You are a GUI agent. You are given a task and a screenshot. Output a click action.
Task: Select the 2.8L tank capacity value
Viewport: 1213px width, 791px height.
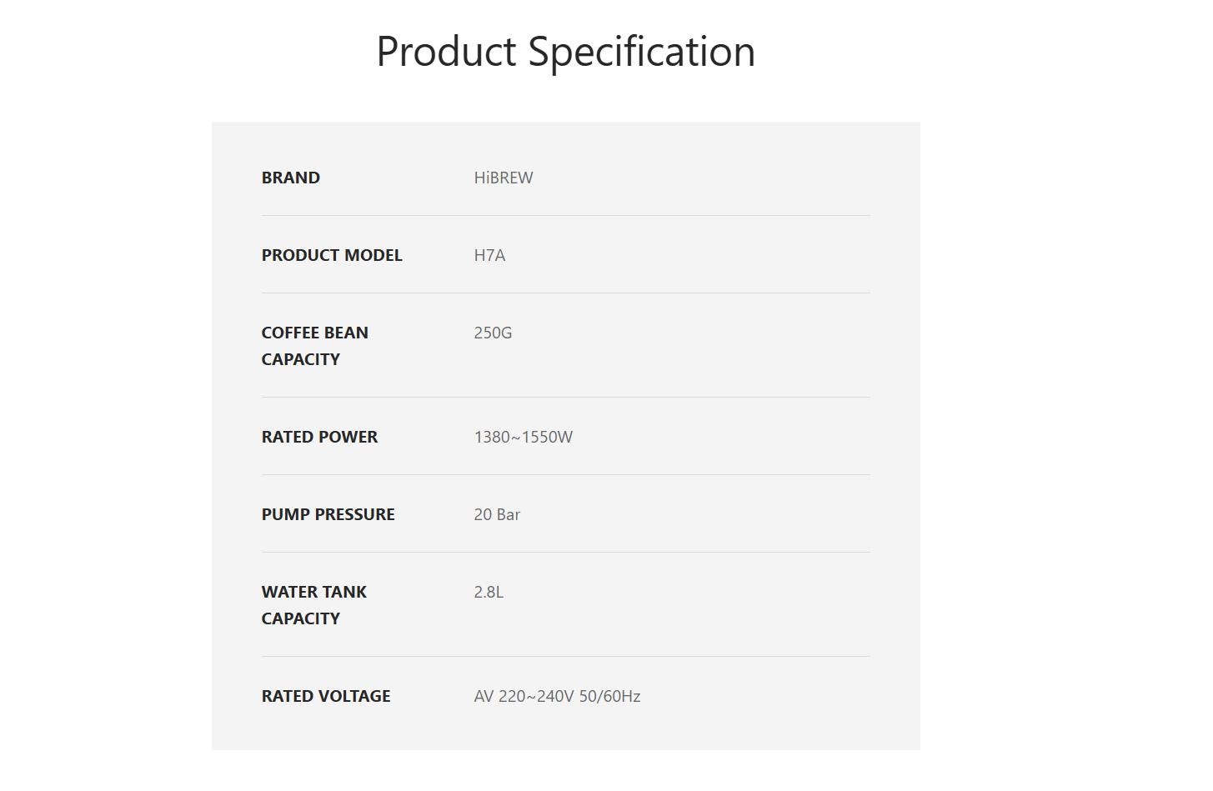(x=489, y=592)
